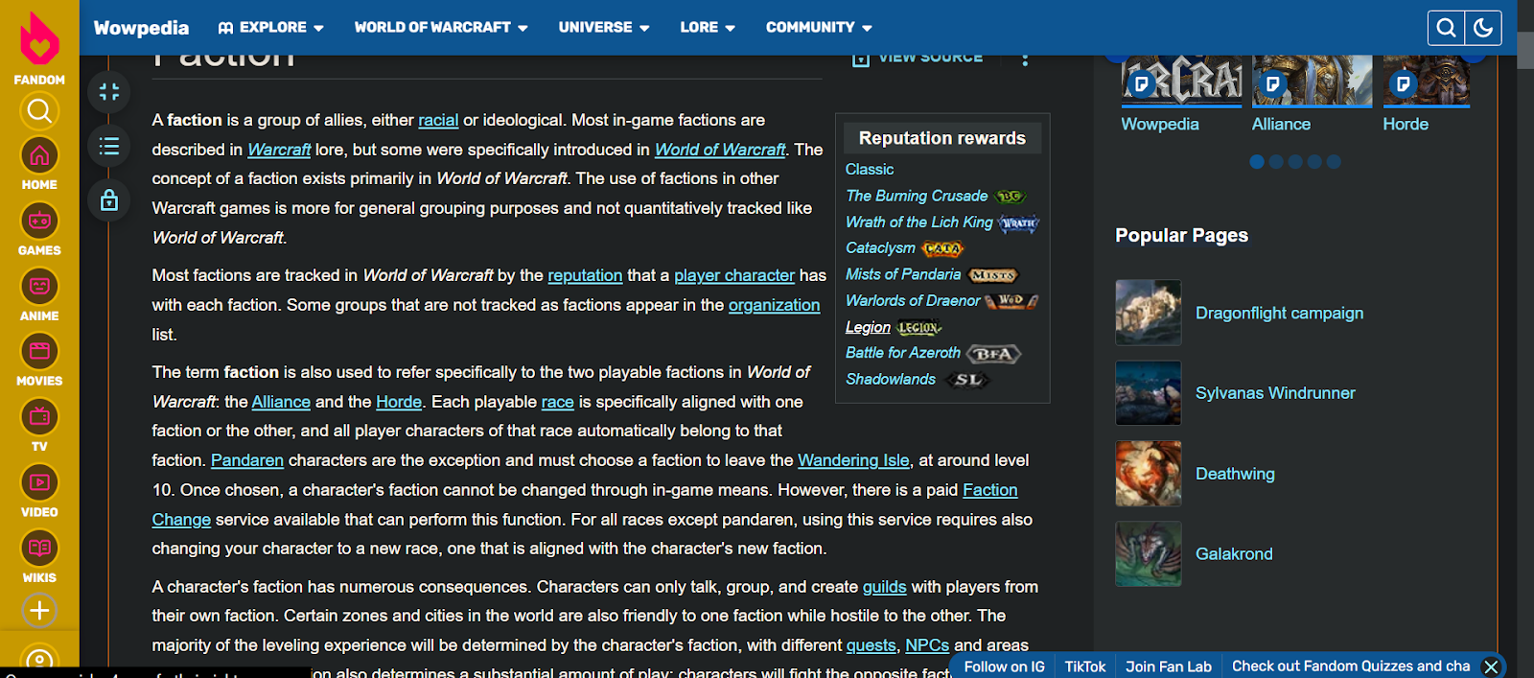Open the Video section icon
The height and width of the screenshot is (678, 1534).
coord(39,482)
